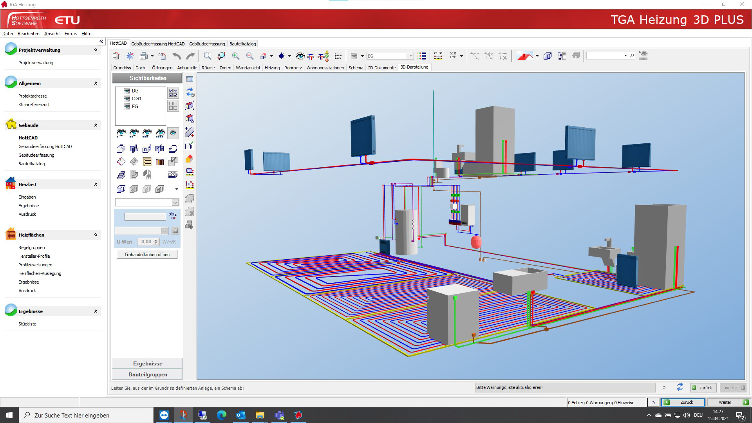Open the Ergebnisse panel button
The width and height of the screenshot is (752, 423).
[x=148, y=363]
